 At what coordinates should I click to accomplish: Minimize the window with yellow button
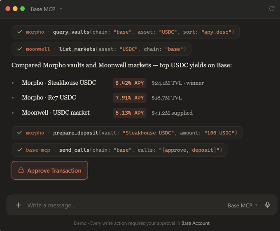click(15, 9)
